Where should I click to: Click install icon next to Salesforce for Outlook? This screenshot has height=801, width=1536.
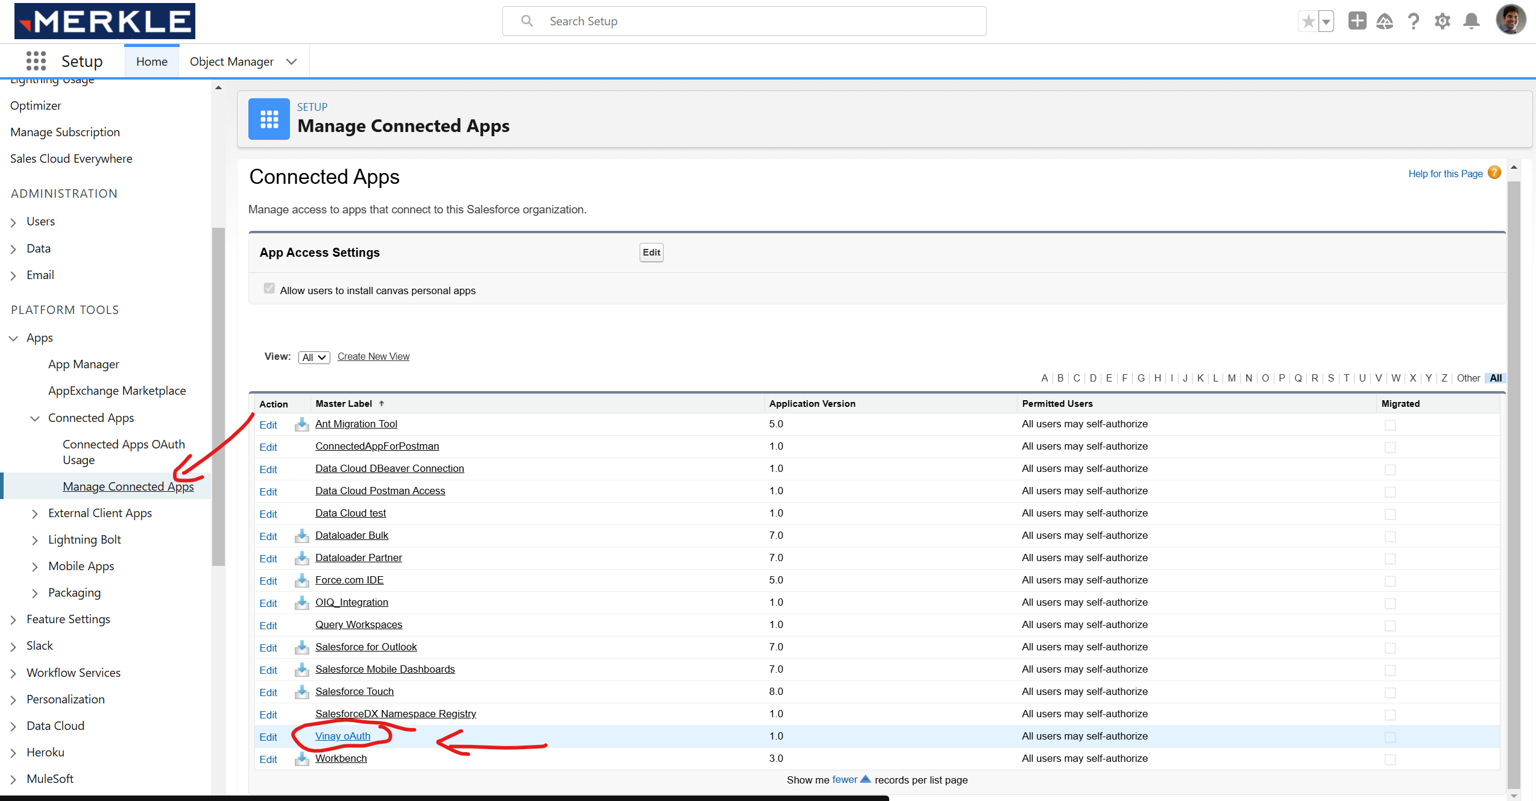coord(302,647)
